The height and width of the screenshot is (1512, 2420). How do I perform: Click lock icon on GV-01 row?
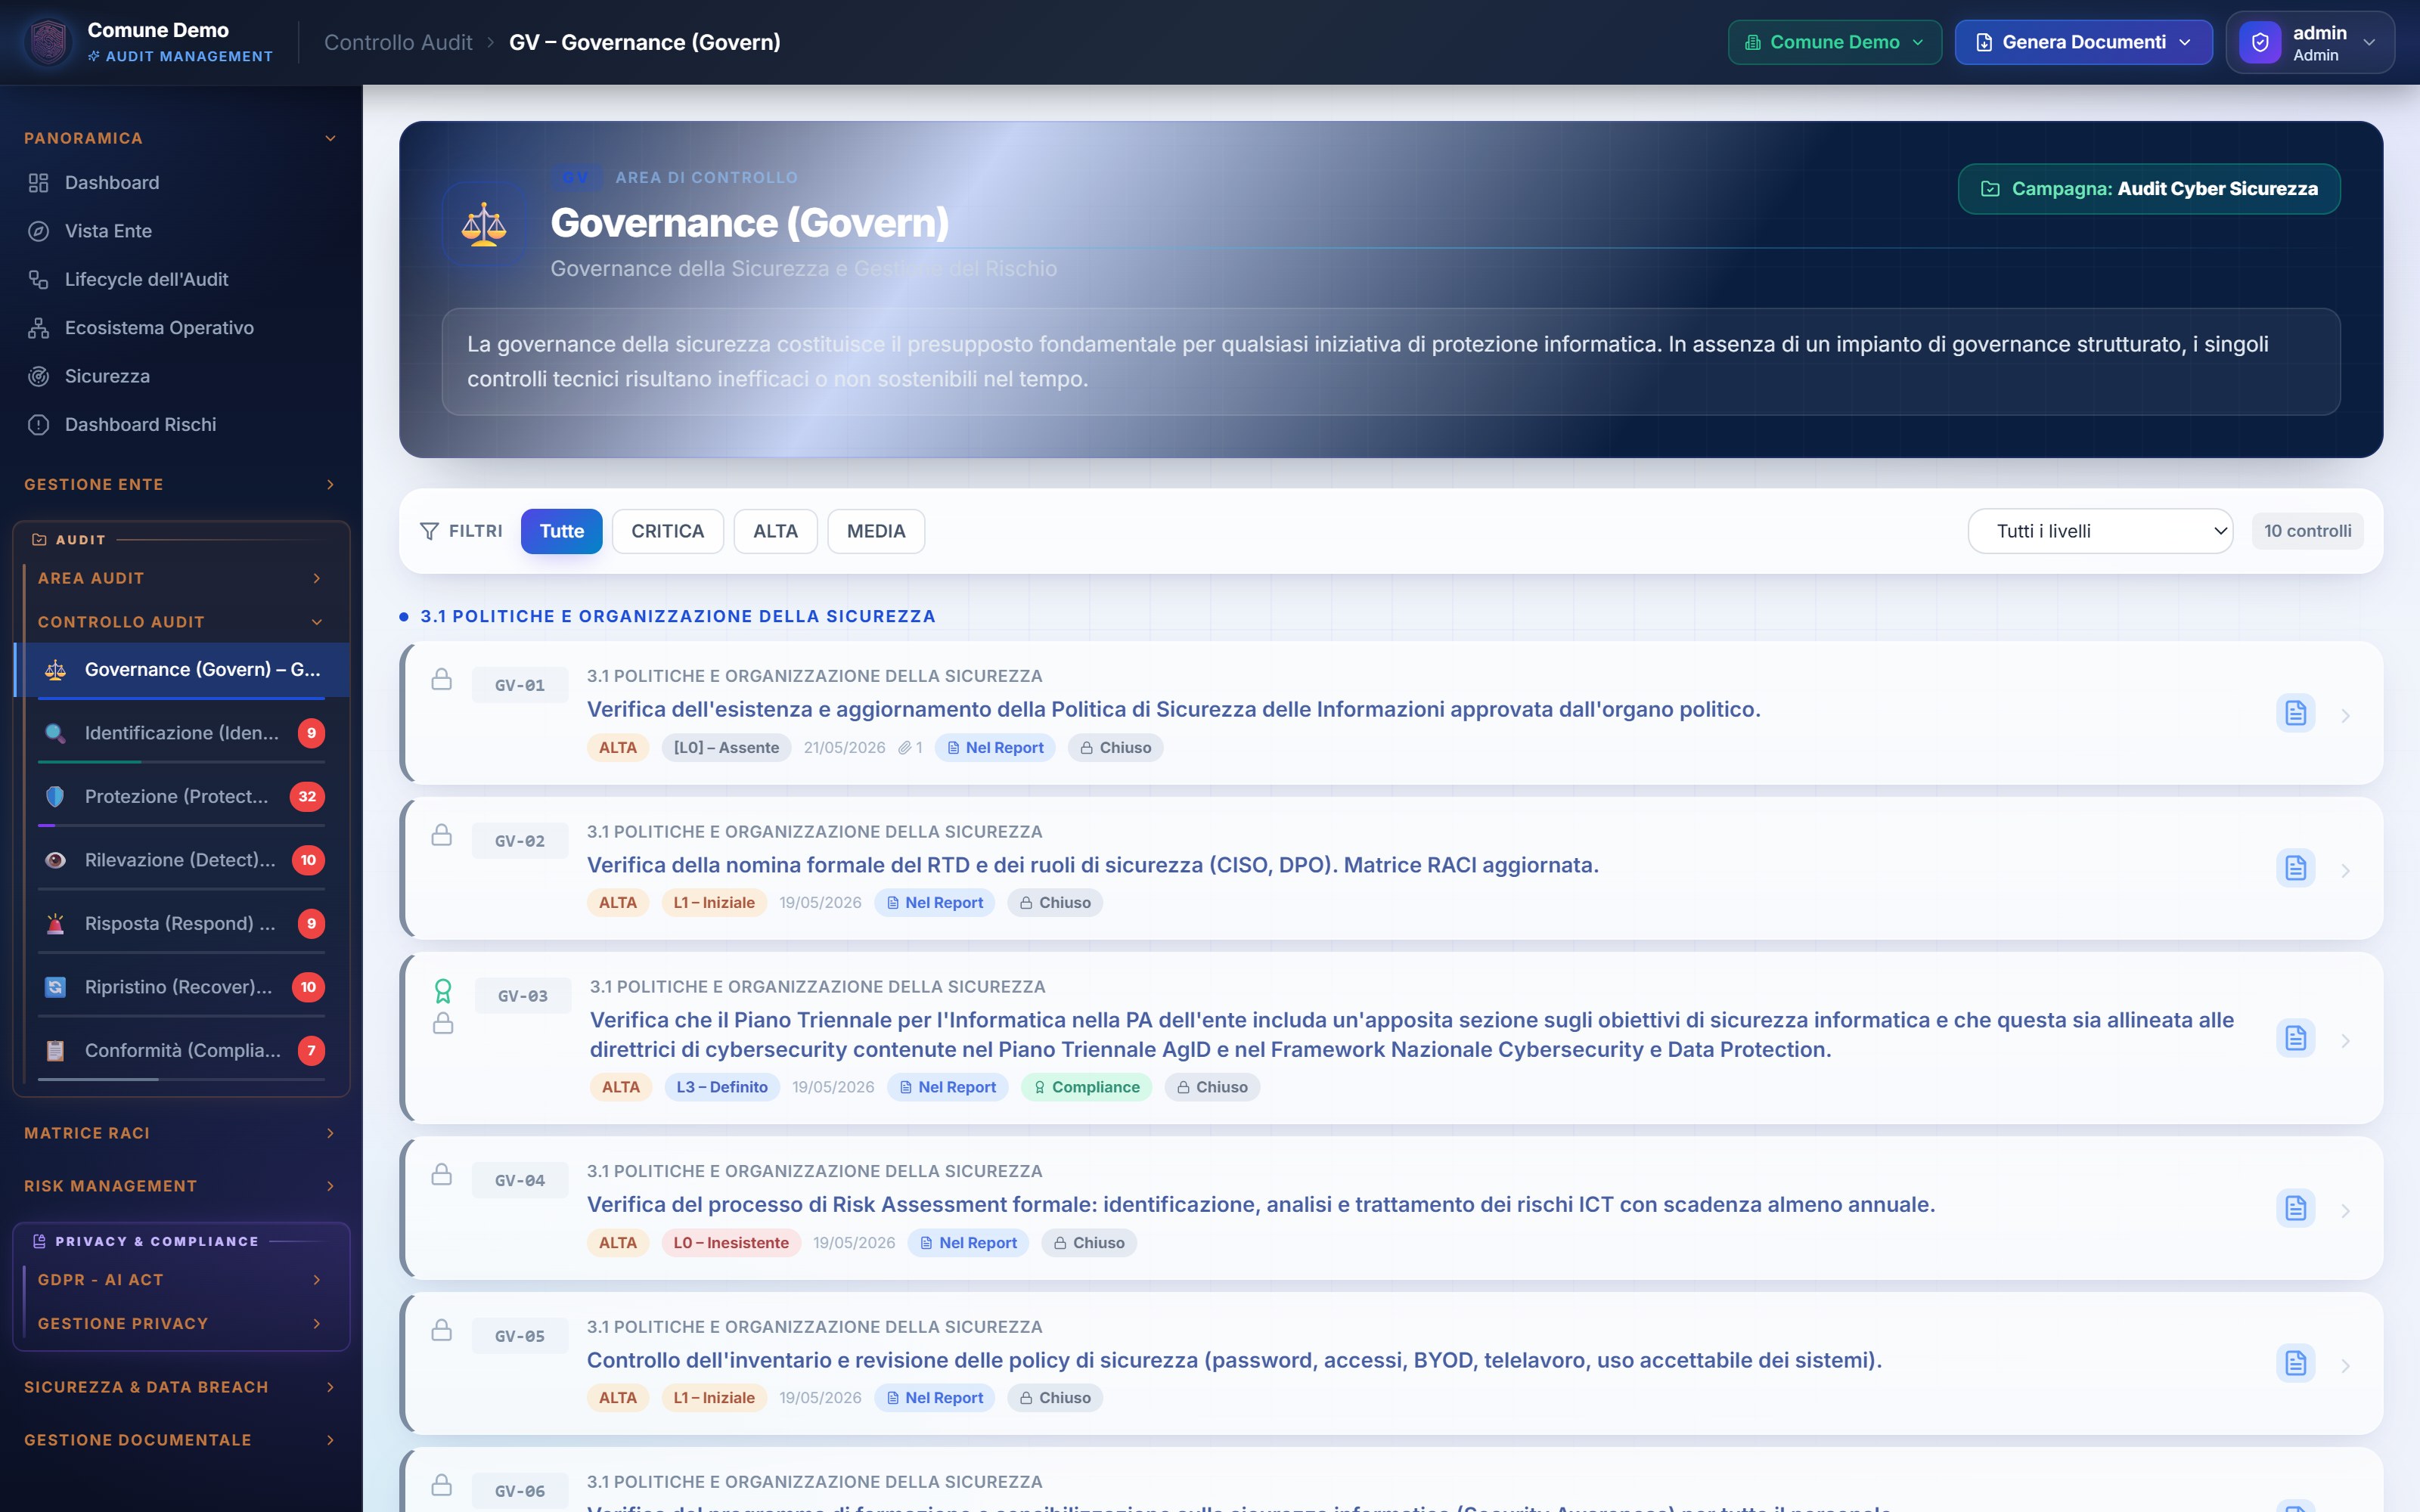click(x=441, y=680)
